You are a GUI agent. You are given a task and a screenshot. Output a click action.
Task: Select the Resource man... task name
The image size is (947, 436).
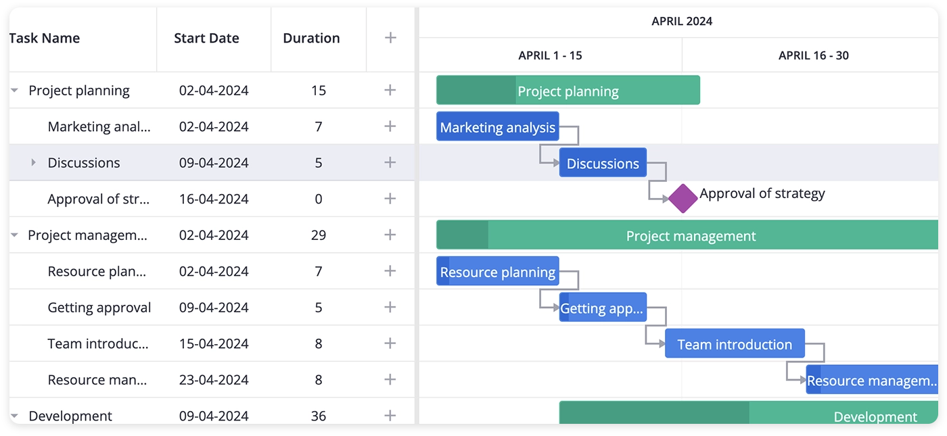[x=97, y=380]
